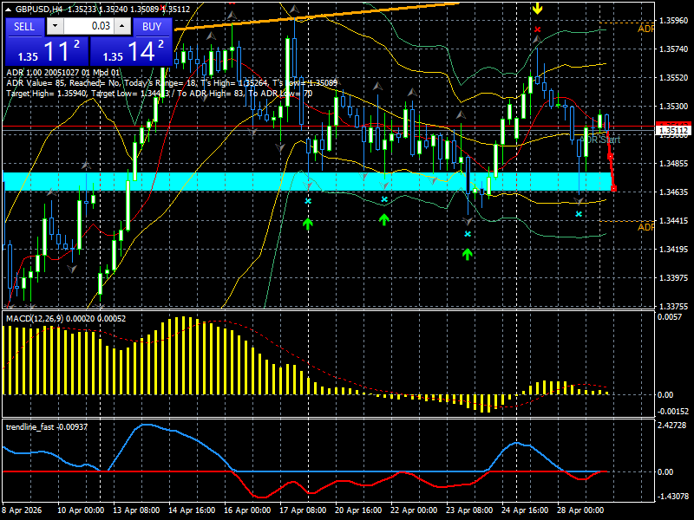Click time axis label 28 Apr 00:00

[x=580, y=510]
